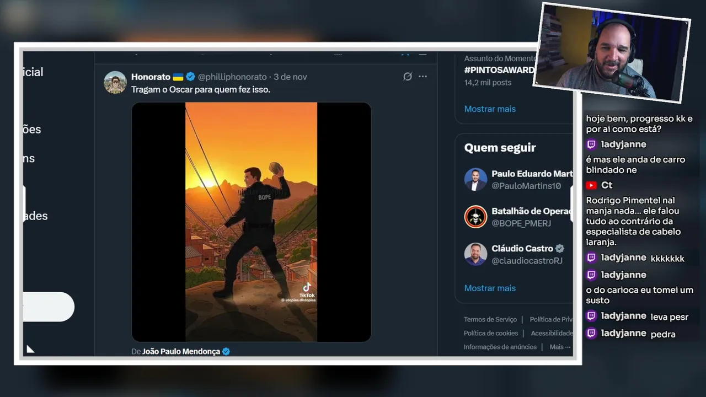Image resolution: width=706 pixels, height=397 pixels.
Task: Click the 'Quem seguir' heading
Action: point(500,147)
